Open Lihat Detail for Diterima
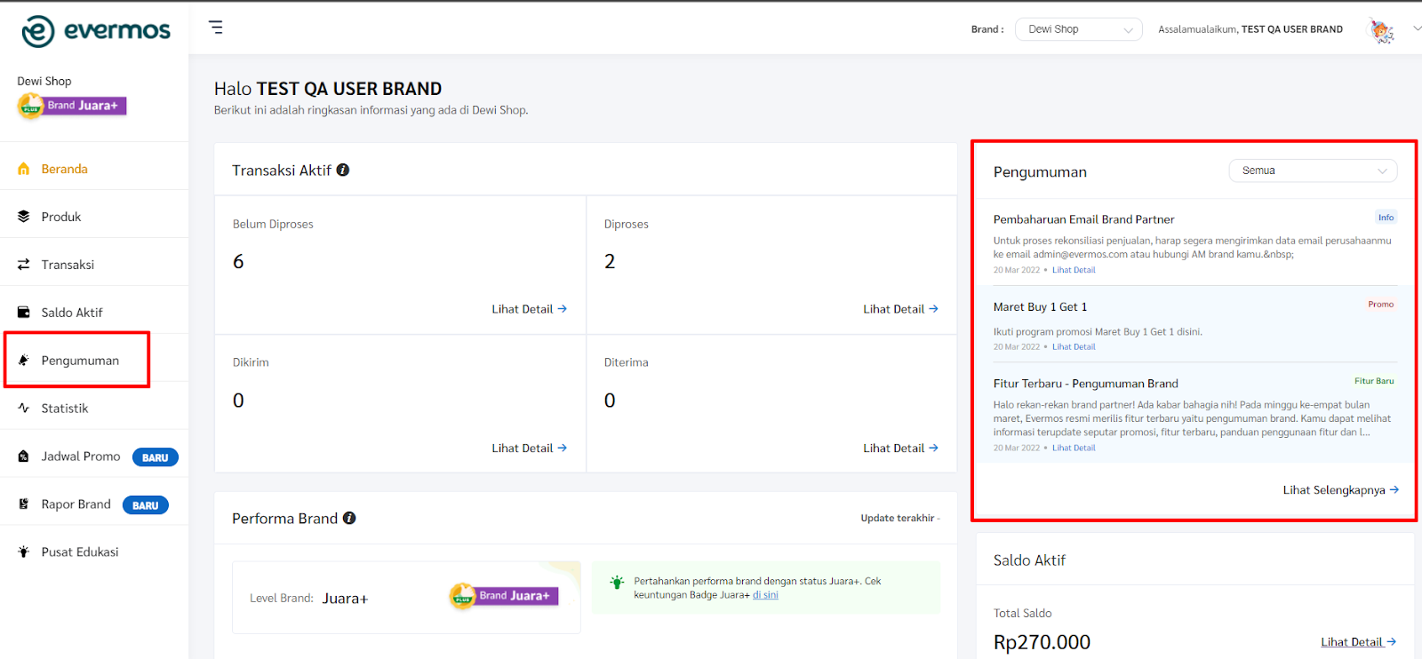 (x=900, y=449)
